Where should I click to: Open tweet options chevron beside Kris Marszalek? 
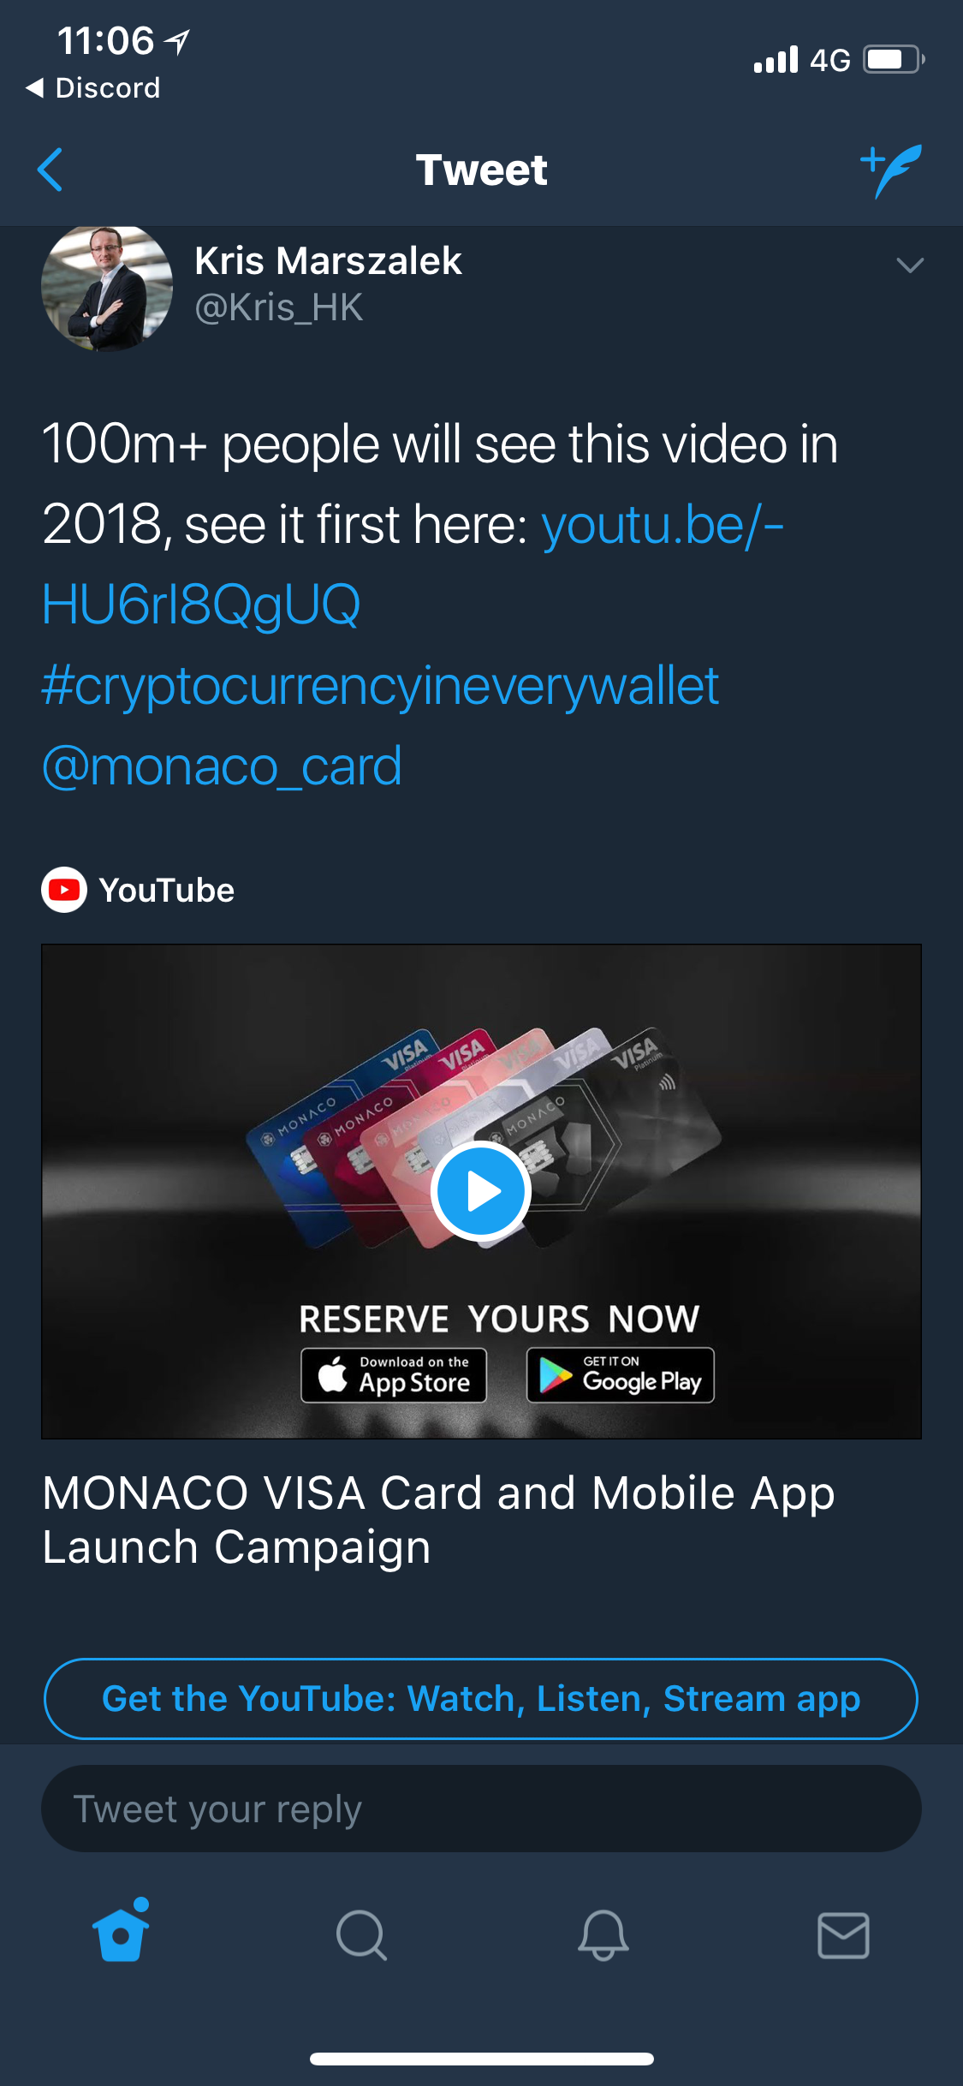[909, 265]
